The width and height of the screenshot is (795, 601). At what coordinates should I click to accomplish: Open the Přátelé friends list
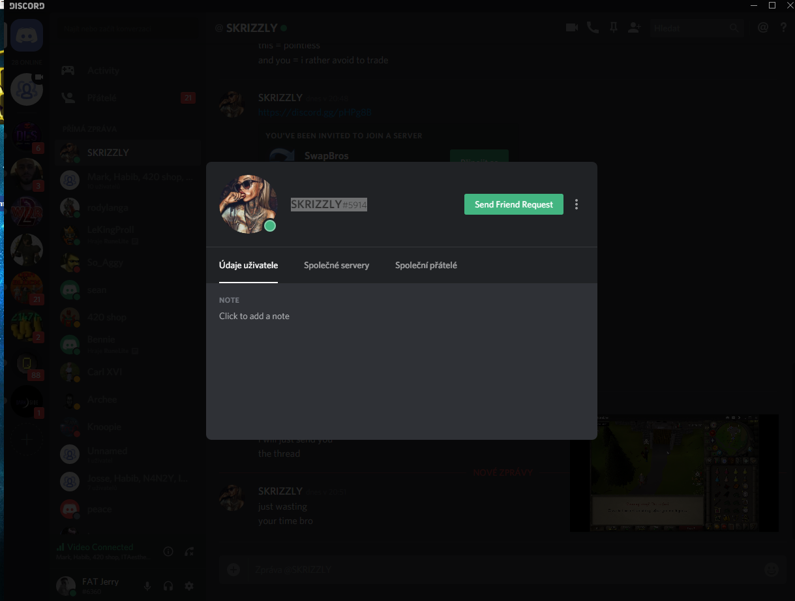[x=128, y=98]
